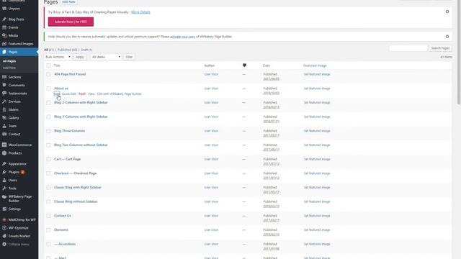Tick the Blog Two Columns without Sidebar checkbox
Viewport: 461px width, 259px height.
pyautogui.click(x=48, y=145)
